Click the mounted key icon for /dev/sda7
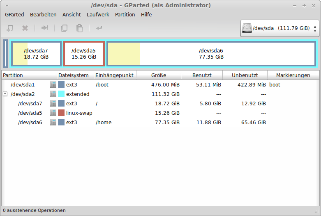Screen dimensions: 321x216 (x=53, y=103)
